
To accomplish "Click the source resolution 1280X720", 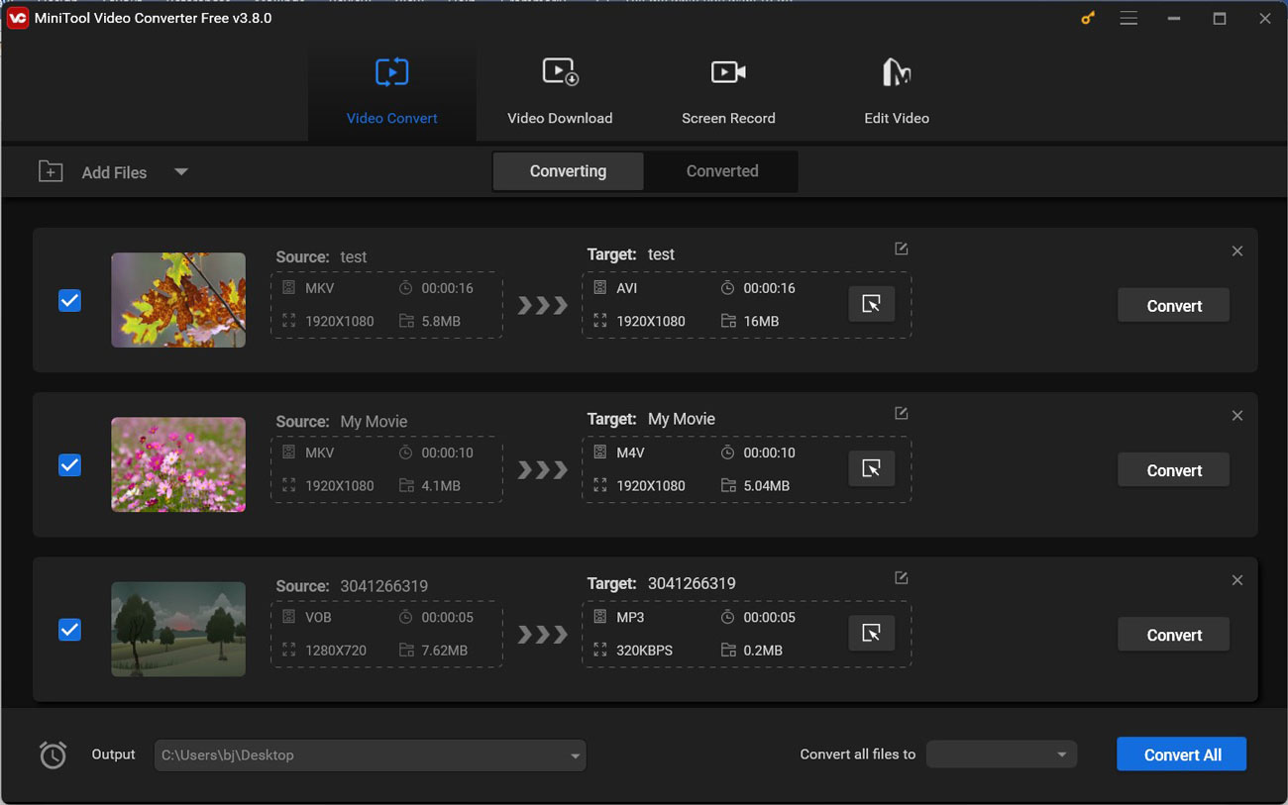I will (336, 651).
